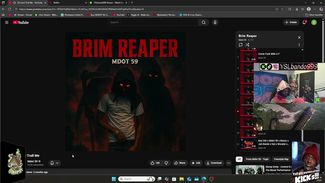The height and width of the screenshot is (183, 325).
Task: Switch to YSLbando999 Stream browser tab
Action: click(x=109, y=3)
